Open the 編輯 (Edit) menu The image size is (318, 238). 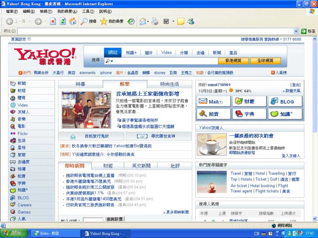point(29,11)
